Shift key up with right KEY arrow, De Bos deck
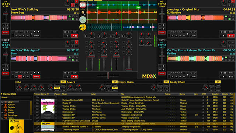 165,40
